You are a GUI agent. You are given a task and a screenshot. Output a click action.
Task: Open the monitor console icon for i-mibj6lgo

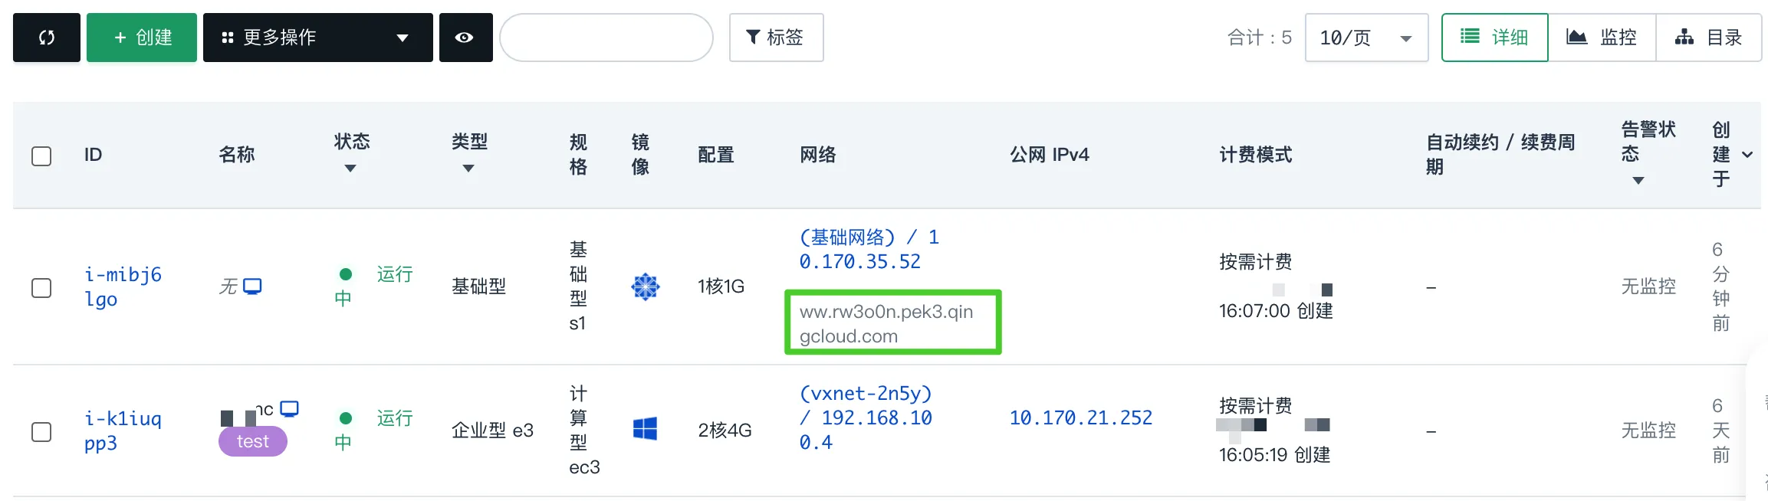click(252, 287)
